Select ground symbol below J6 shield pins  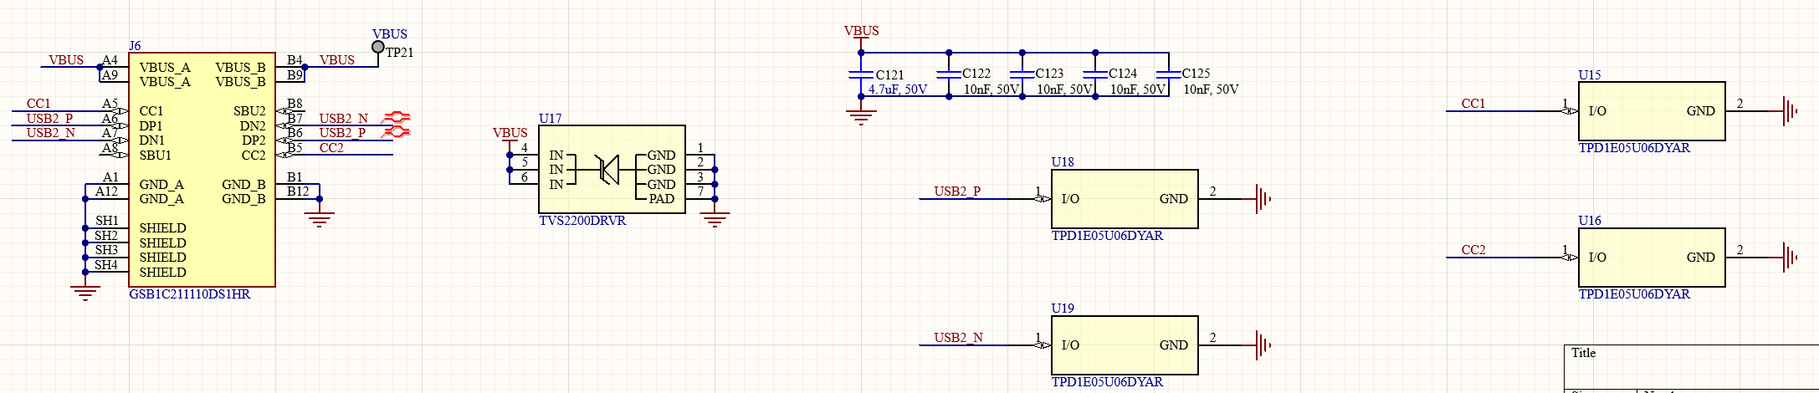pyautogui.click(x=85, y=293)
